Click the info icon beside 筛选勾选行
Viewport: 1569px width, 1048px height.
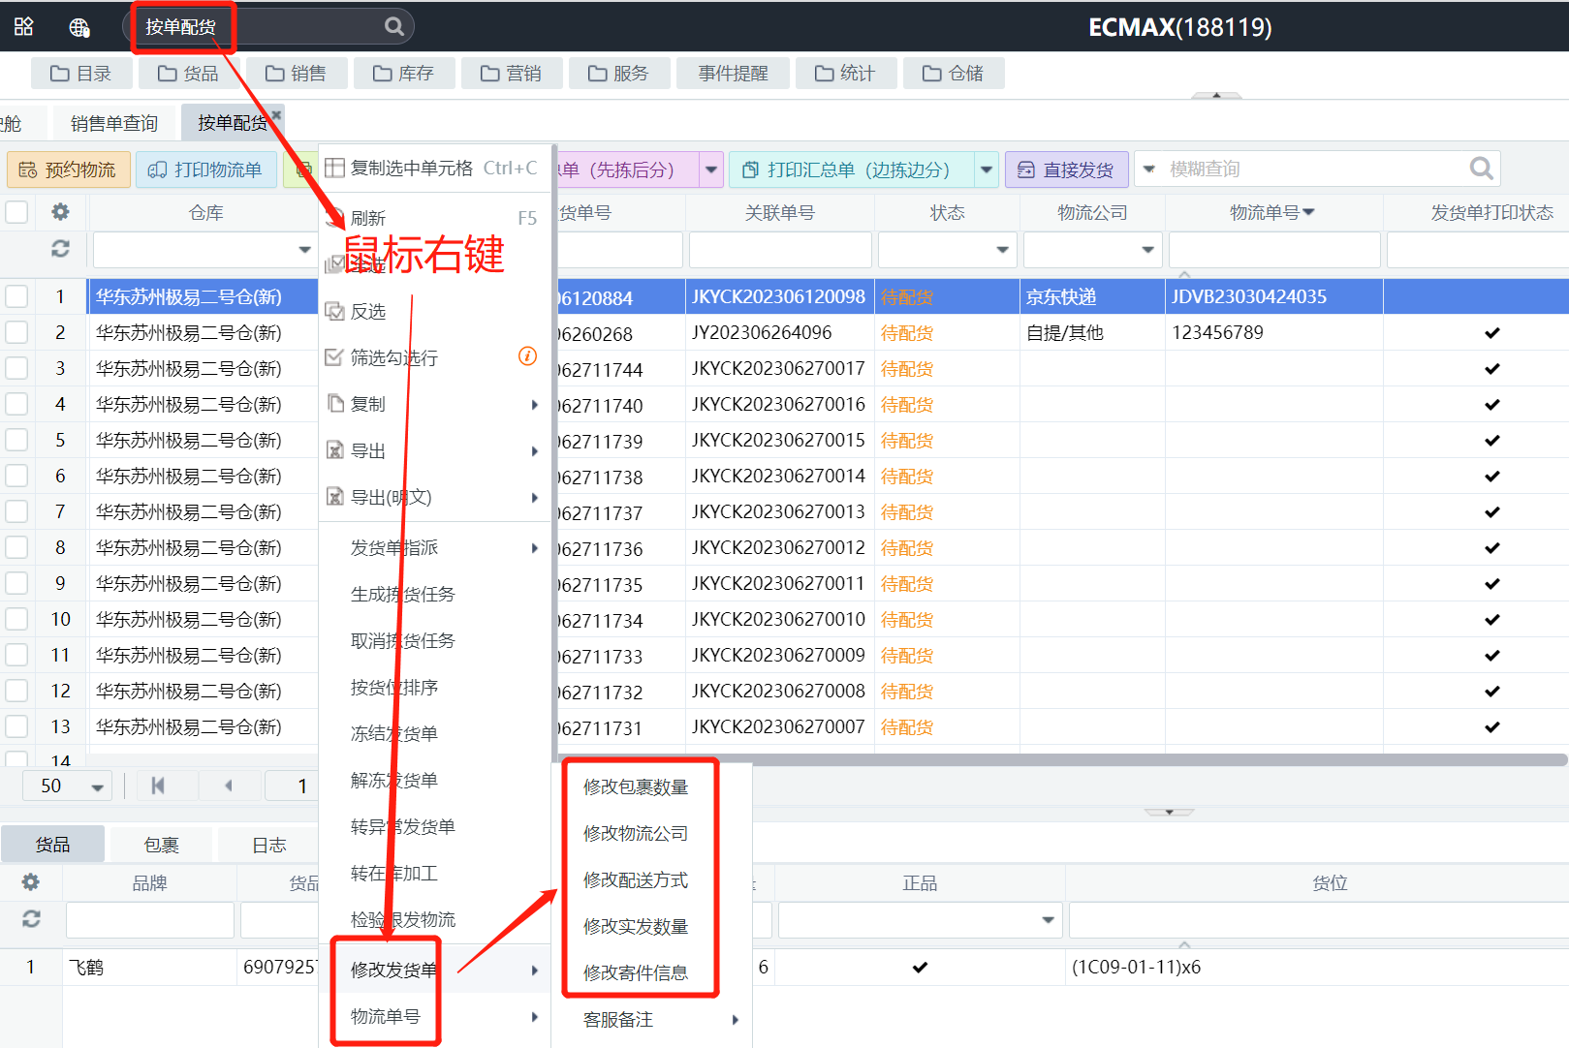[x=528, y=355]
